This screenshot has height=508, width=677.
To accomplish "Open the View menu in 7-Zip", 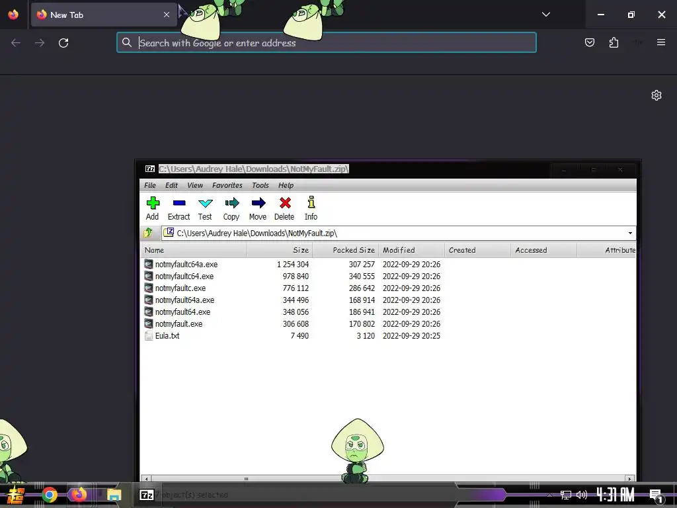I will pos(195,185).
